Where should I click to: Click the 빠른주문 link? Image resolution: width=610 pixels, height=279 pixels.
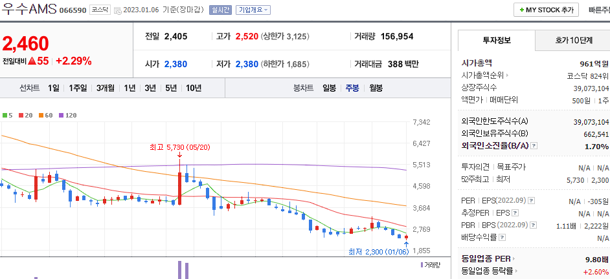600,10
